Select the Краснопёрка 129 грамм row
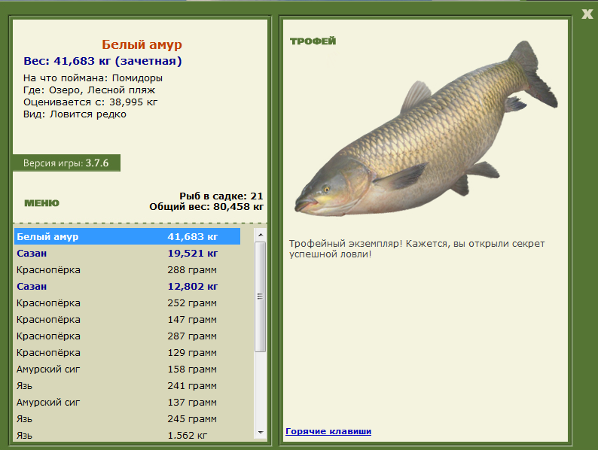Viewport: 598px width, 450px height. (127, 353)
